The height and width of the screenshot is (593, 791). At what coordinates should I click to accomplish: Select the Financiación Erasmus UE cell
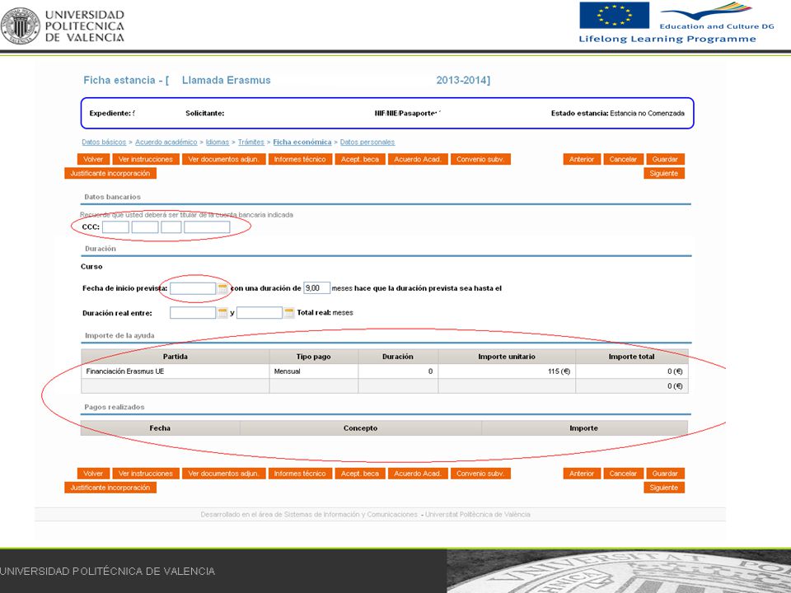click(x=175, y=371)
